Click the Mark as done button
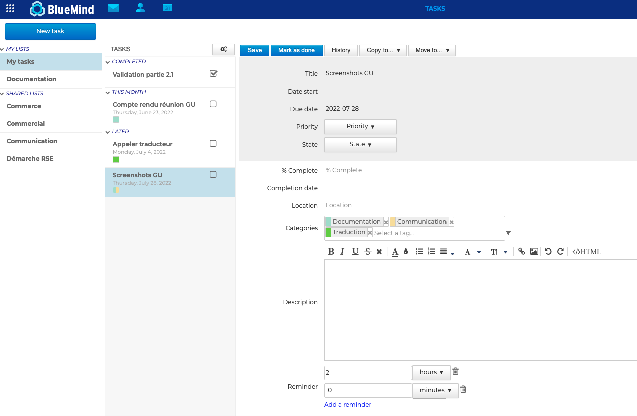 pos(296,50)
